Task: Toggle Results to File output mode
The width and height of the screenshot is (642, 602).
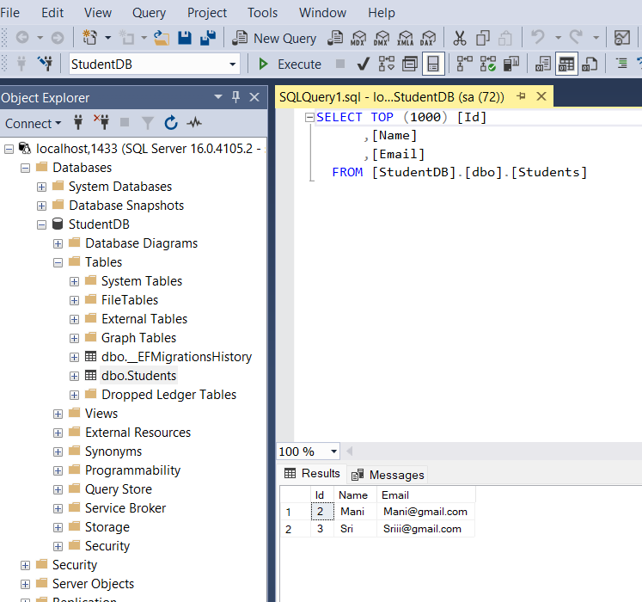Action: click(x=590, y=64)
